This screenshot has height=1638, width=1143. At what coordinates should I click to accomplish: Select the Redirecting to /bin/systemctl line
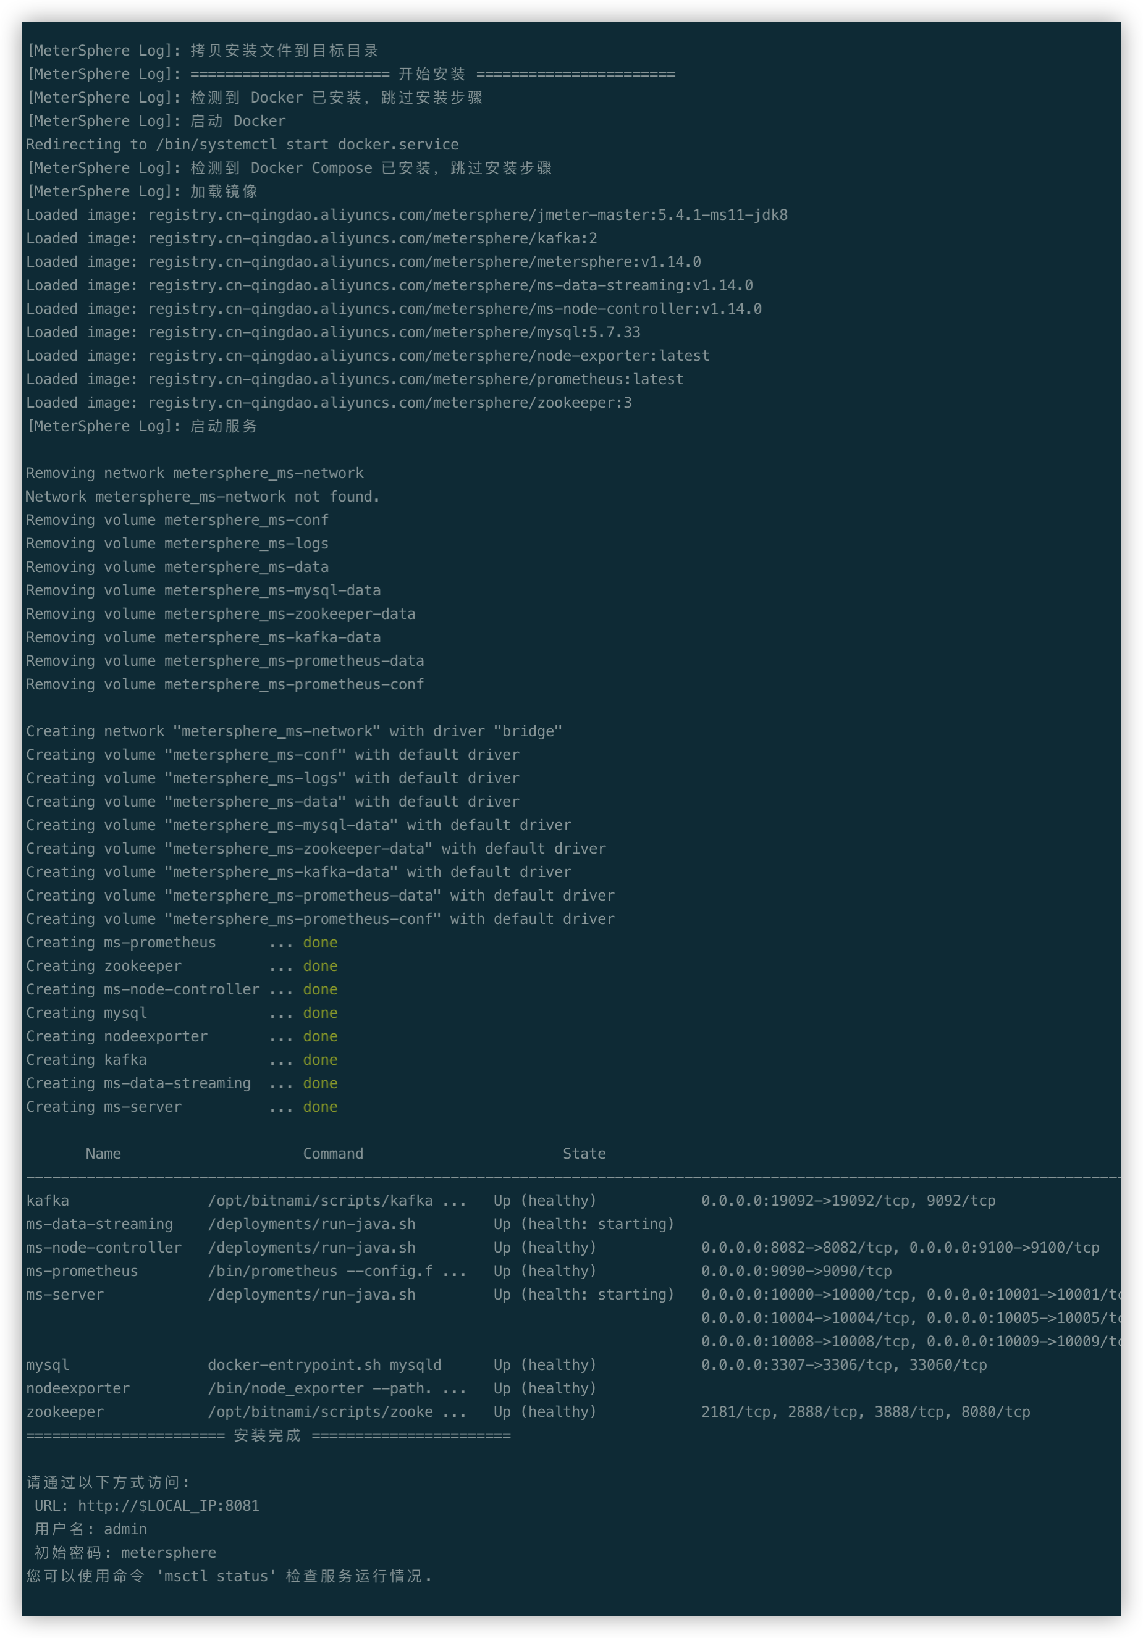click(240, 144)
